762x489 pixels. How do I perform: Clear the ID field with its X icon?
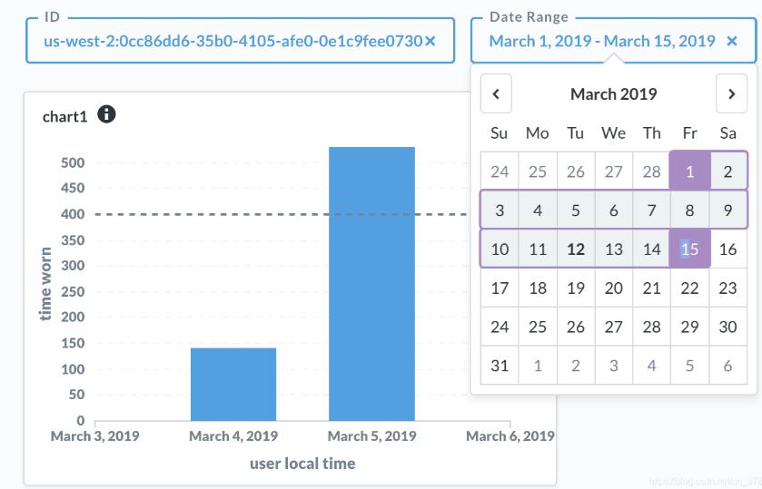pyautogui.click(x=430, y=41)
